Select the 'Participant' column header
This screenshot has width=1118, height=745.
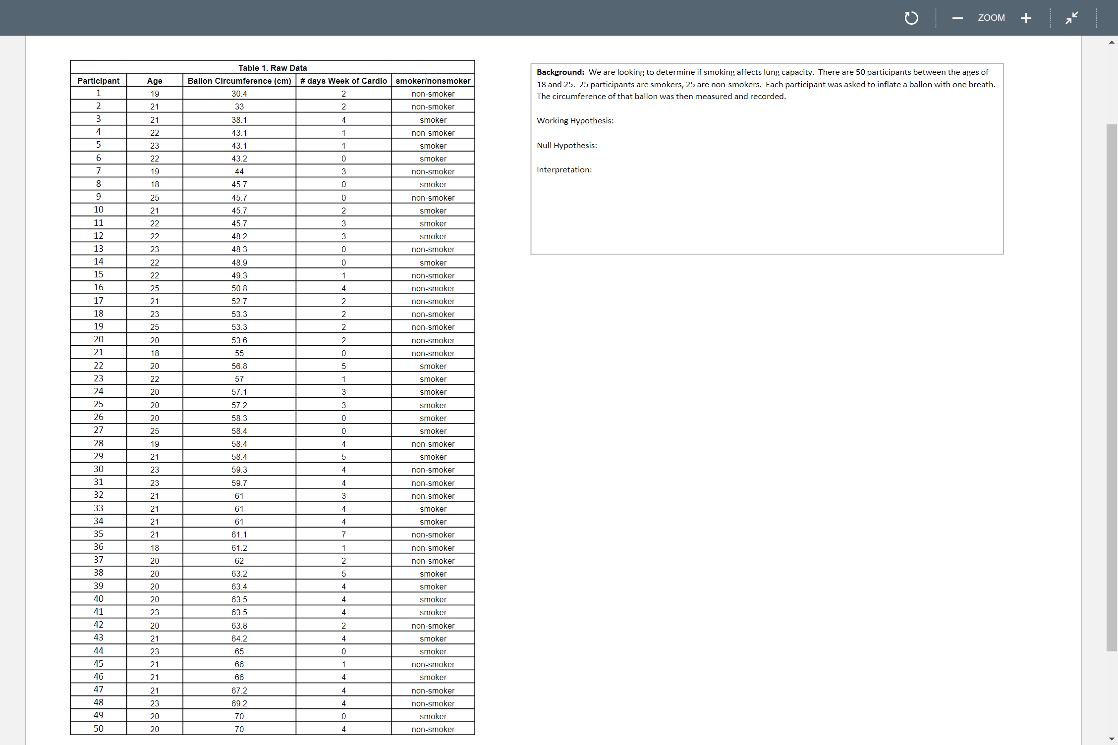coord(98,81)
